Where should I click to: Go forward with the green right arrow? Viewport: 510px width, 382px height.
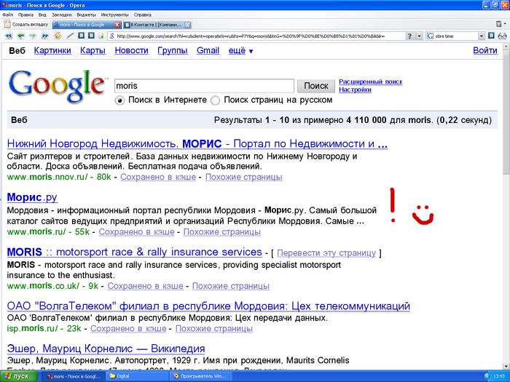point(33,36)
